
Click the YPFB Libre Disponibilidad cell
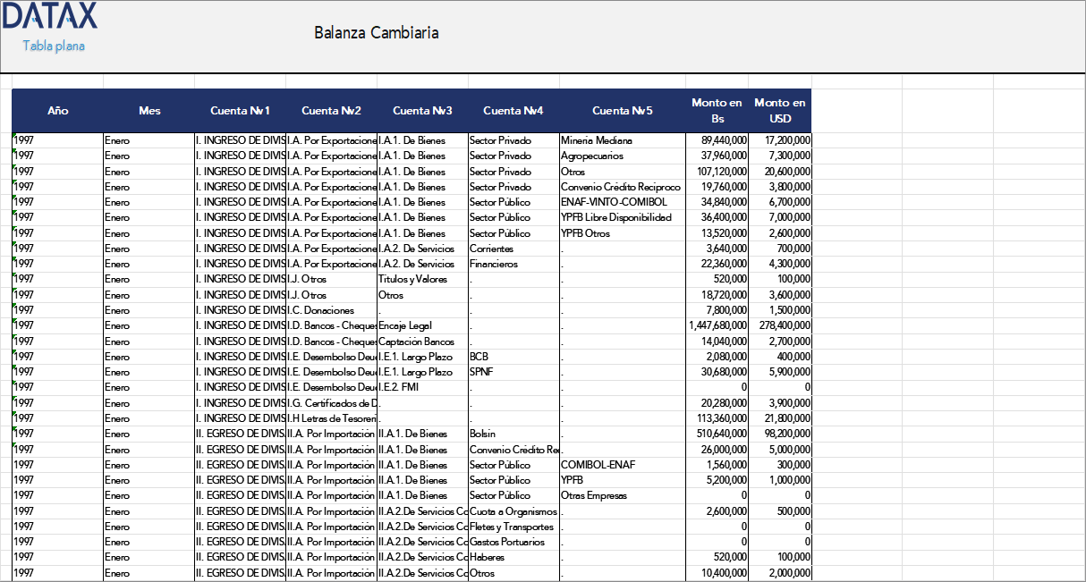pyautogui.click(x=615, y=217)
